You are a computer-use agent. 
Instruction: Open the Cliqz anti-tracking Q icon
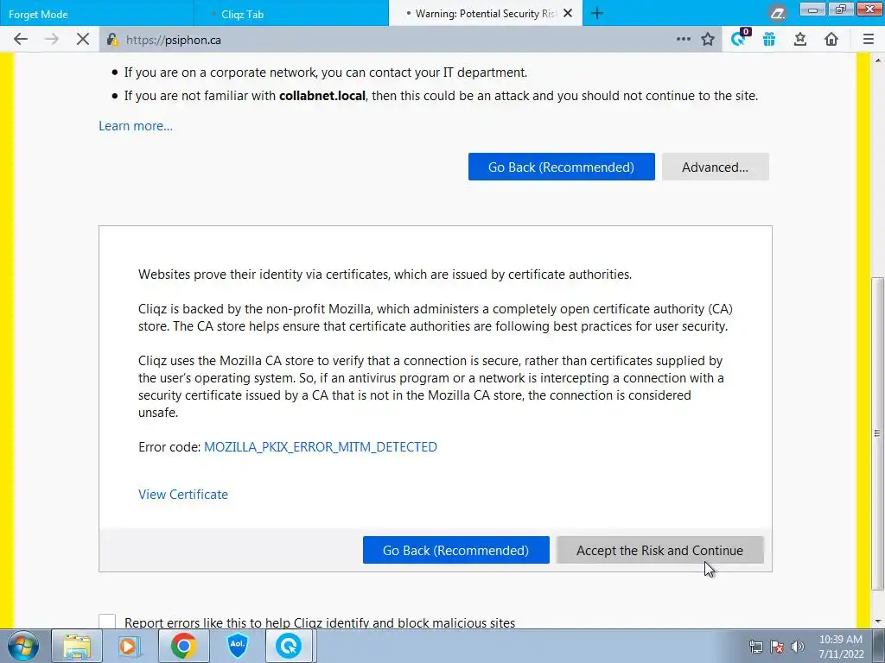click(x=740, y=38)
